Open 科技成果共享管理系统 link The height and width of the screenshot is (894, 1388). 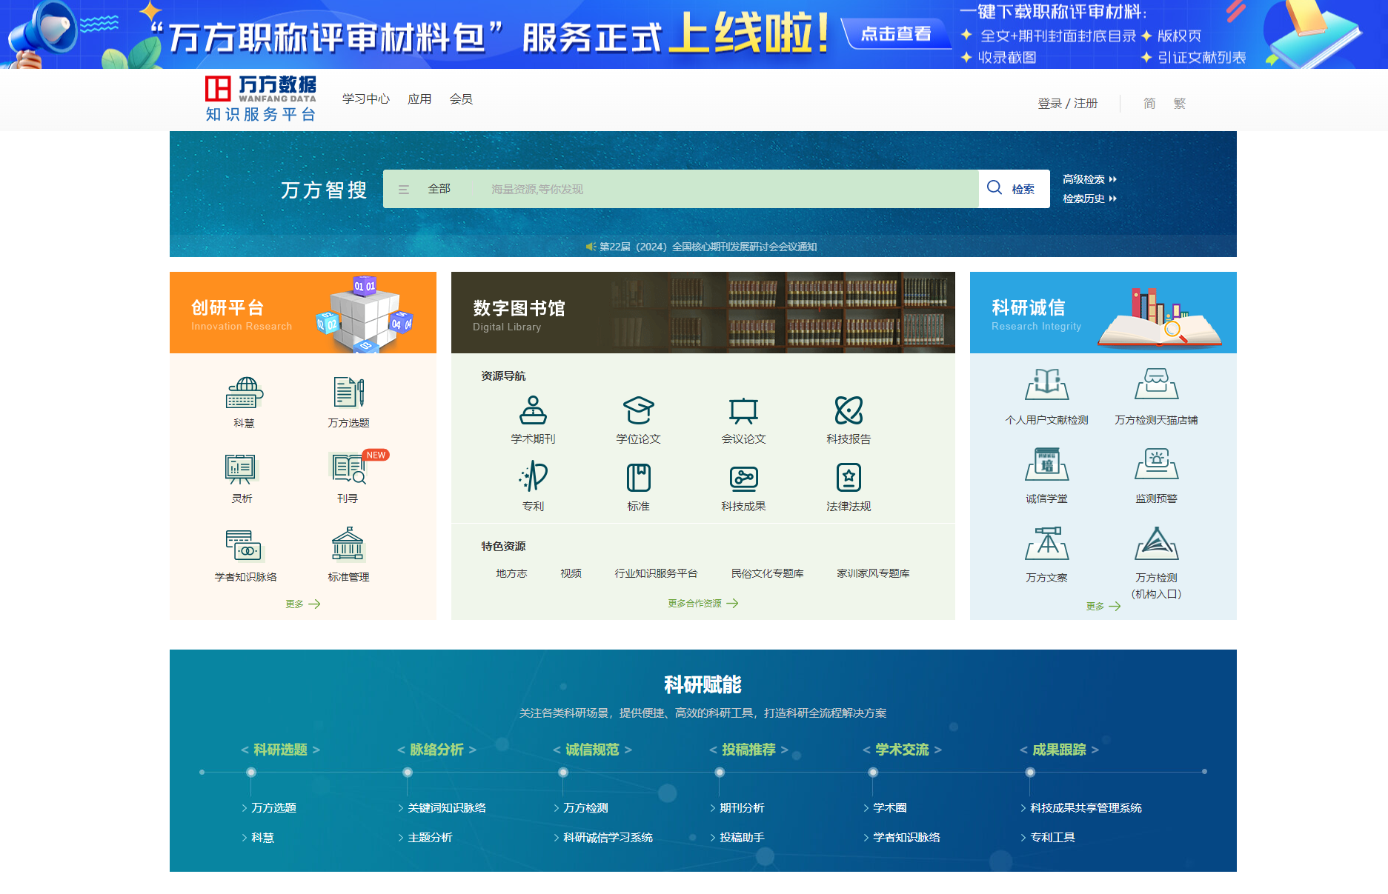(x=1086, y=807)
